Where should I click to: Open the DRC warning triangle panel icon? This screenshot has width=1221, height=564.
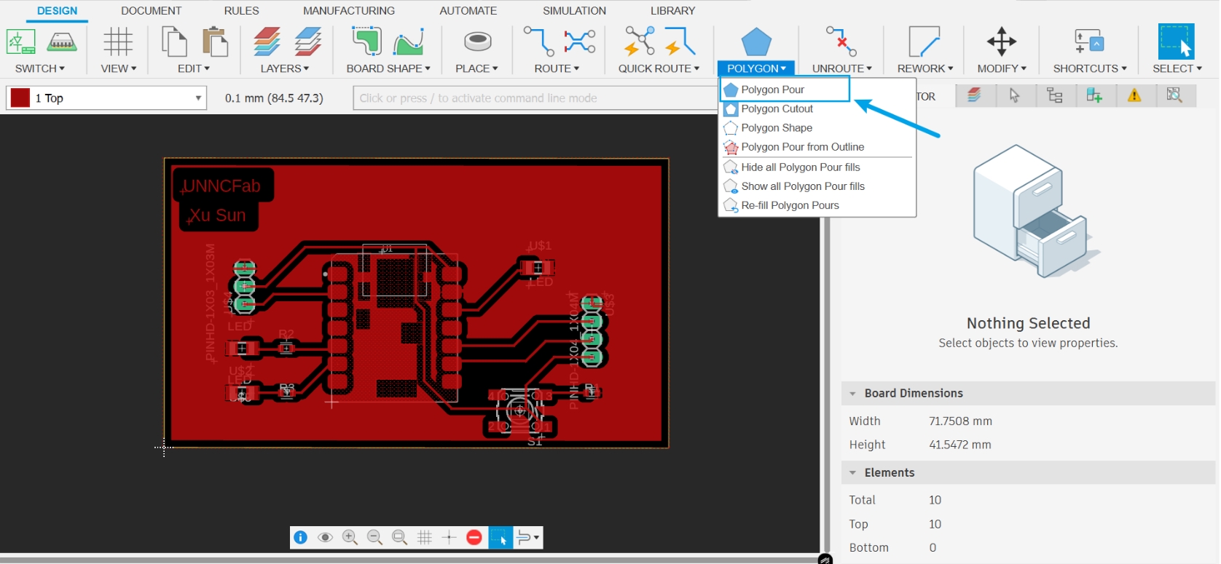click(1134, 95)
